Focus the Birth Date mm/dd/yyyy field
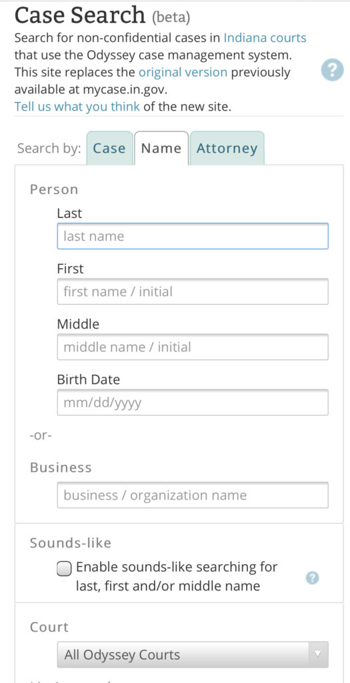 (193, 402)
